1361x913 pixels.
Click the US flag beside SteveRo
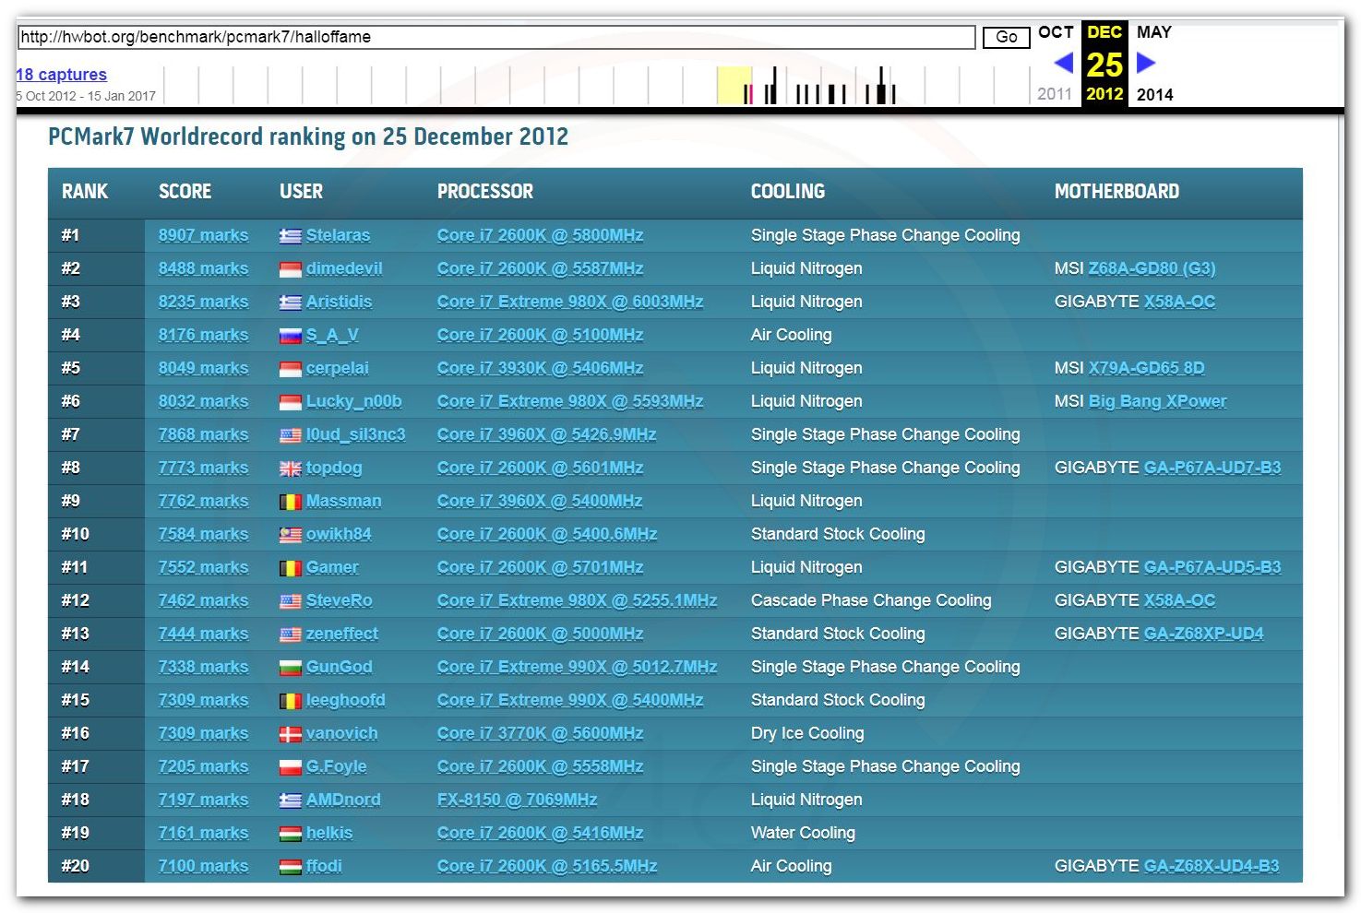click(x=290, y=601)
